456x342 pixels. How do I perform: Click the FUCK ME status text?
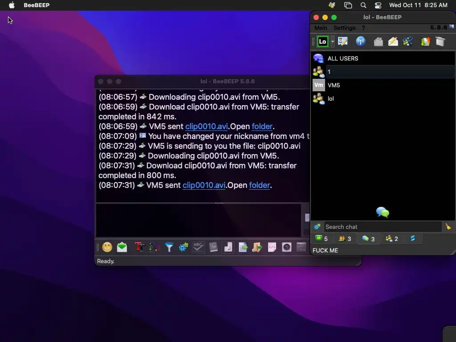tap(325, 250)
